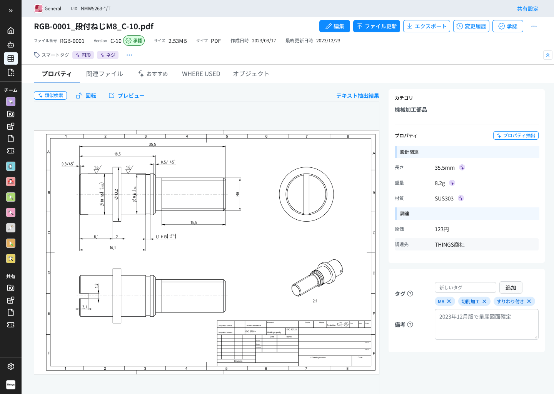
Task: Open the purple team workspace icon
Action: point(11,102)
